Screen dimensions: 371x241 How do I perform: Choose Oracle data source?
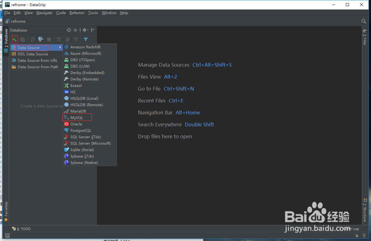point(90,124)
